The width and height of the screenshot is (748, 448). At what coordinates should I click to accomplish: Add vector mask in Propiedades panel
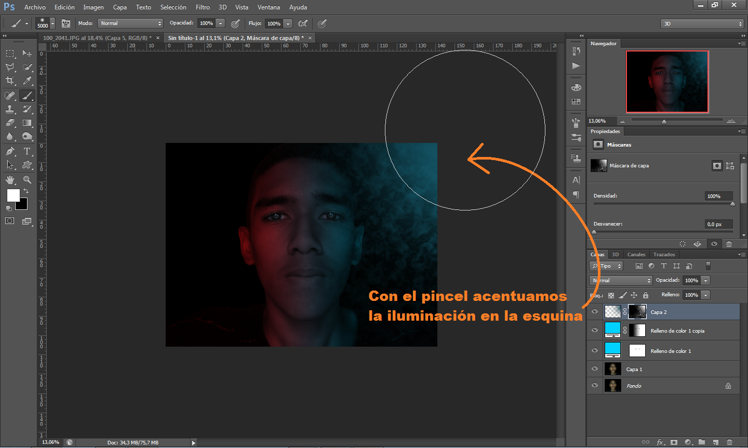730,166
